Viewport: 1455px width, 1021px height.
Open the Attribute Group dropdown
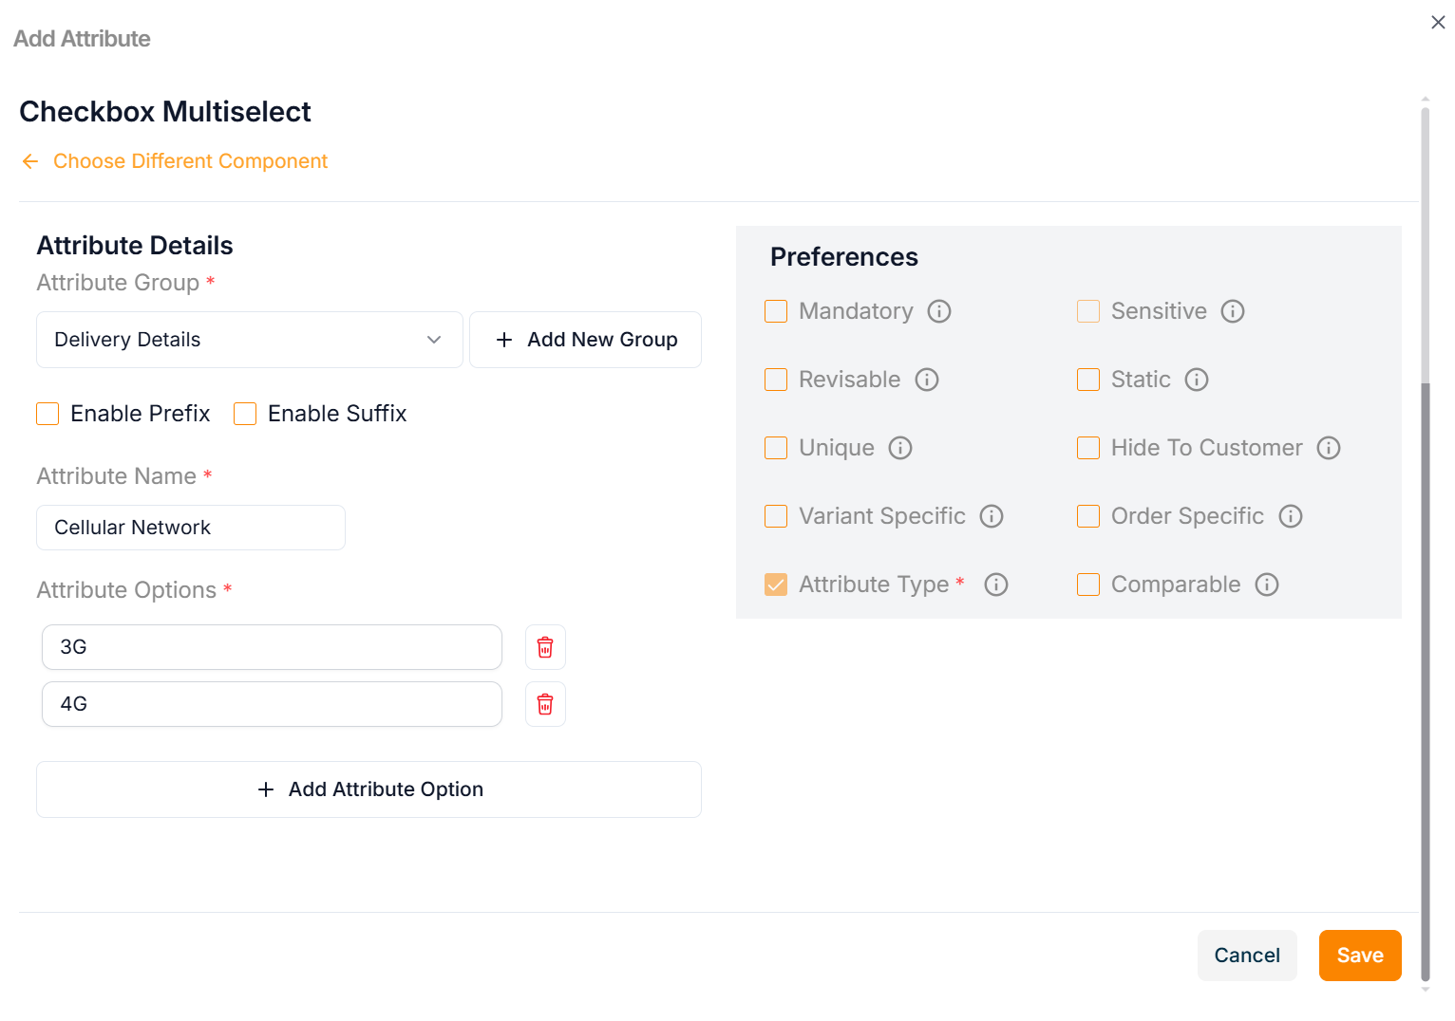pos(249,340)
